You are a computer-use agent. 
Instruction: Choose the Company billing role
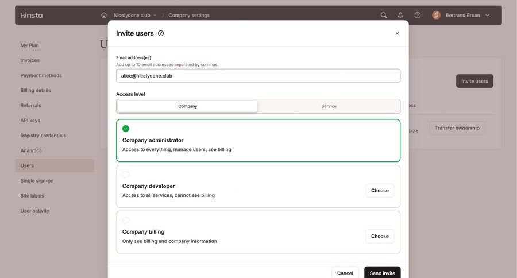click(380, 237)
